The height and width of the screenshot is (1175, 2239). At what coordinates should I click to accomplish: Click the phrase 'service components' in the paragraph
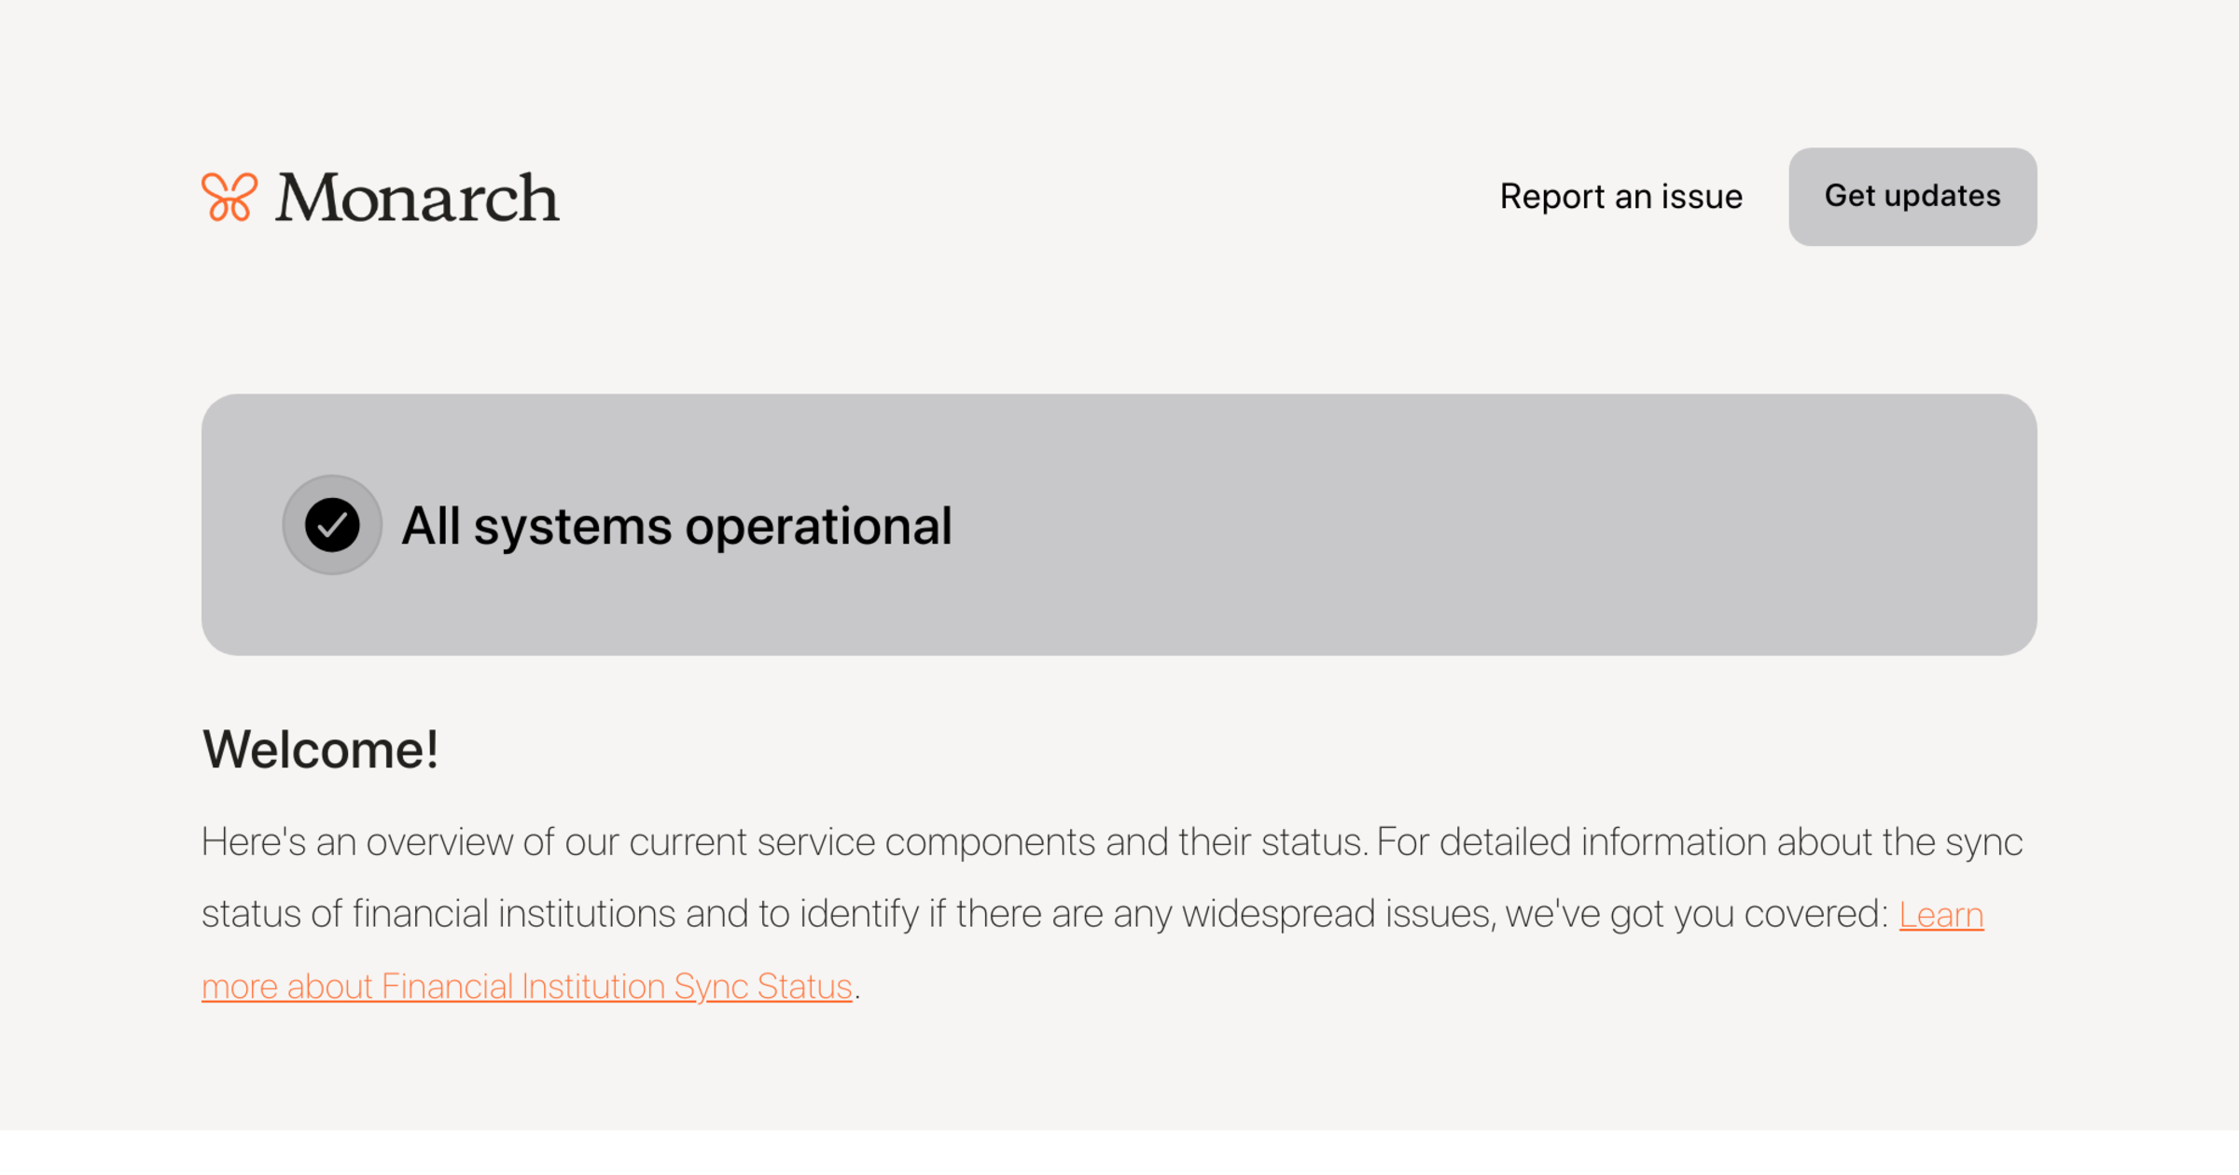[925, 842]
